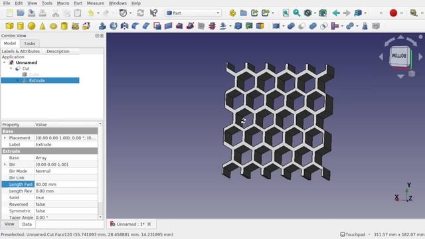Create a Cone primitive
The image size is (425, 239).
pyautogui.click(x=42, y=26)
